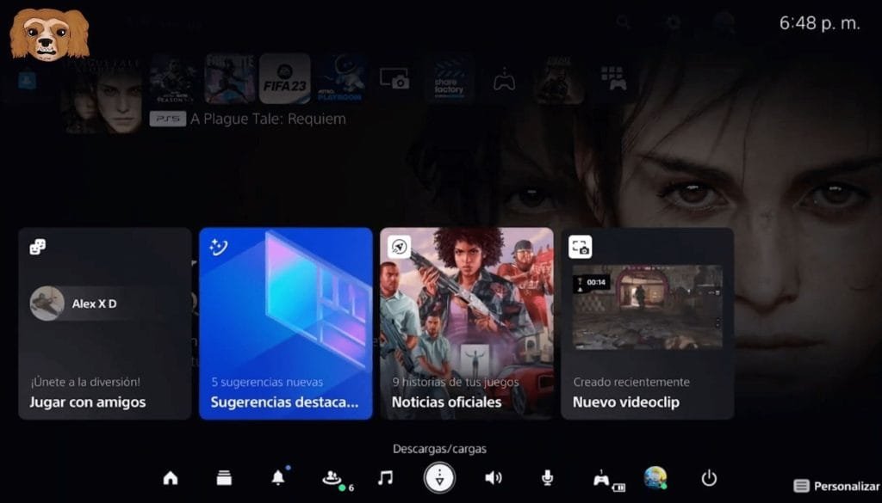The image size is (882, 503).
Task: Open the Nuevo videoclip card
Action: point(648,323)
